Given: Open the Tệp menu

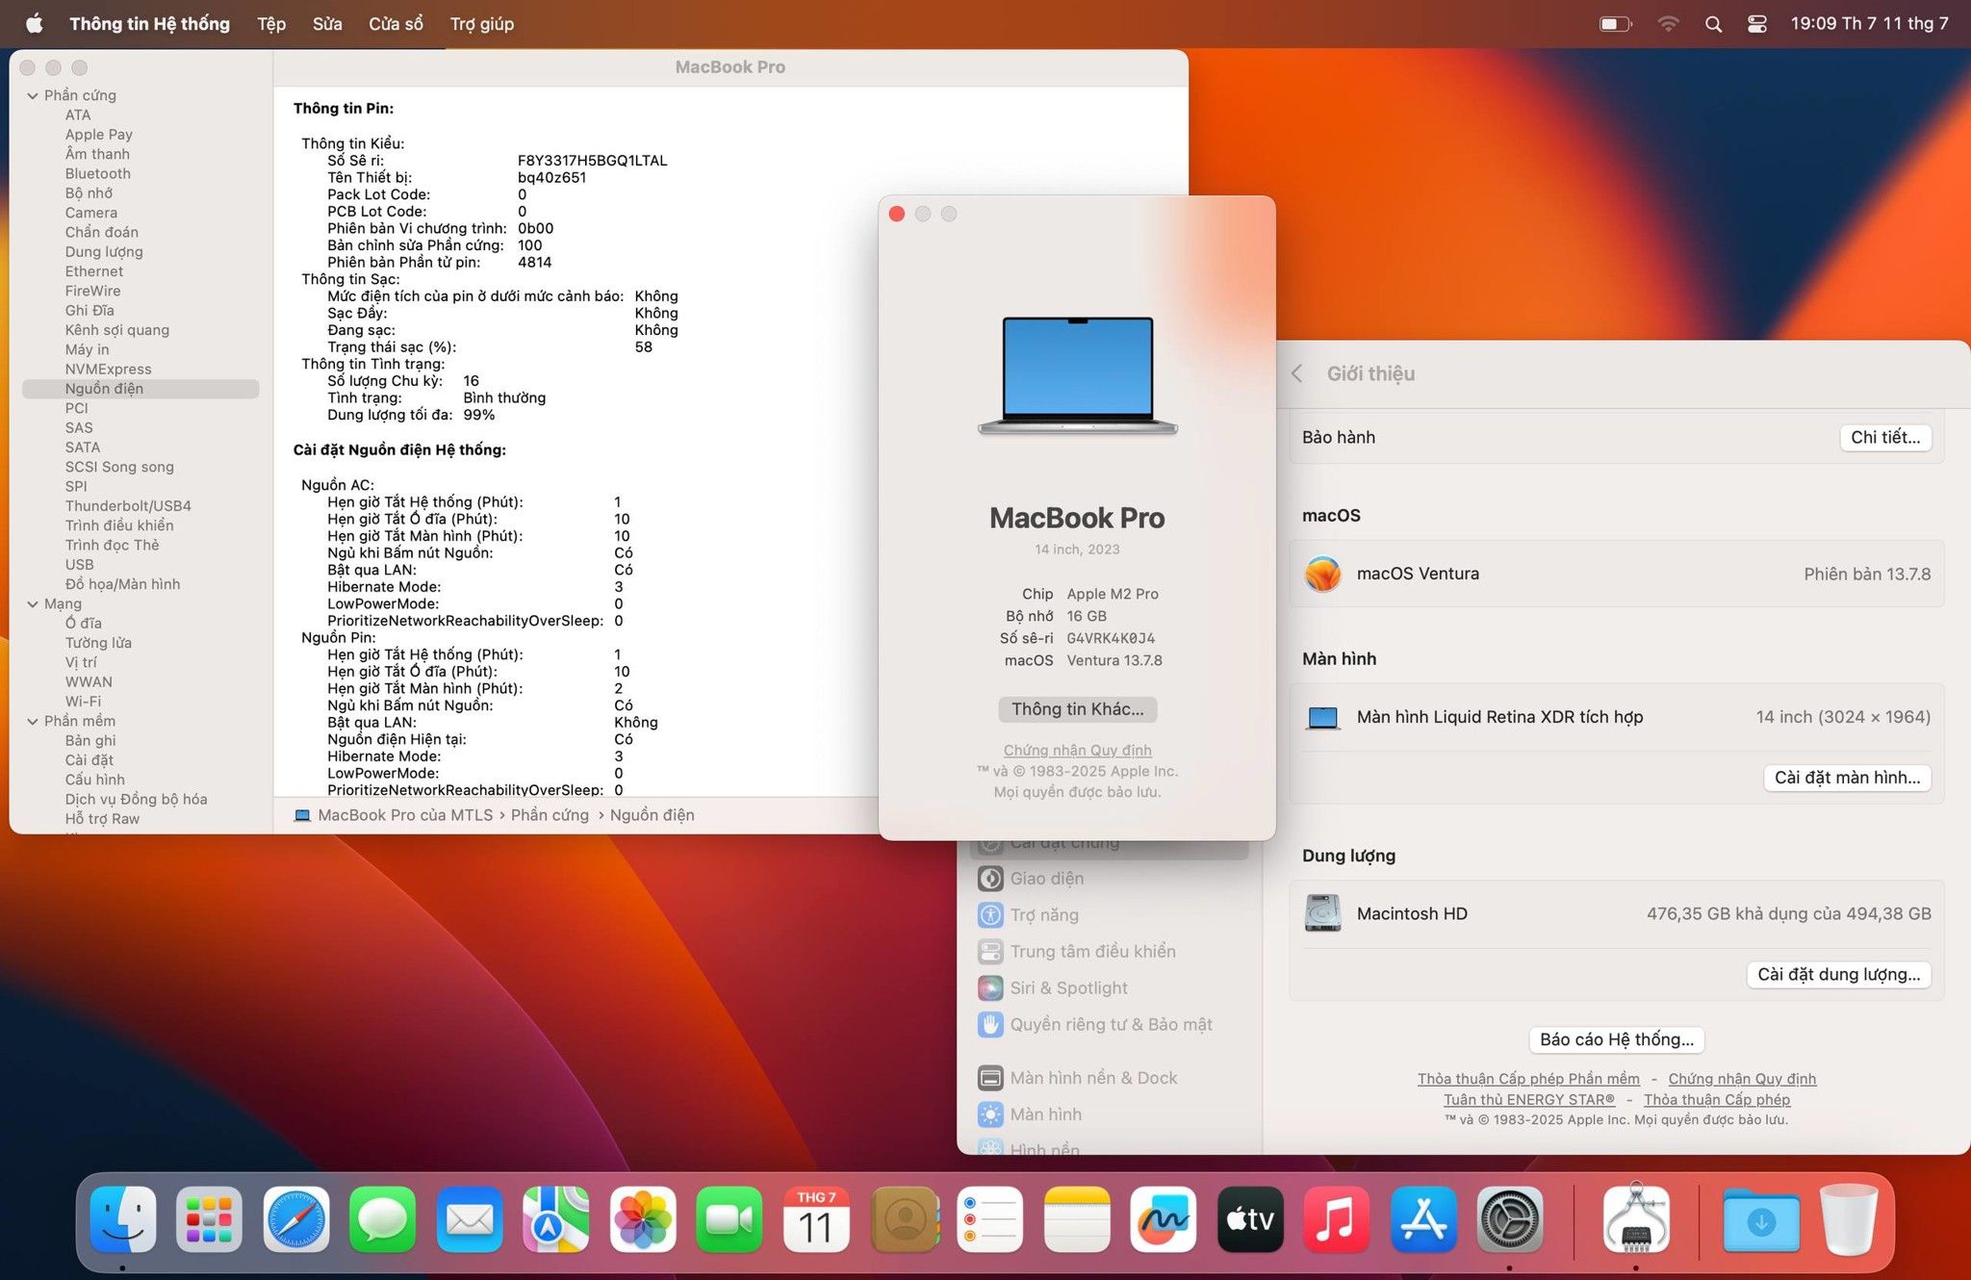Looking at the screenshot, I should (x=271, y=24).
